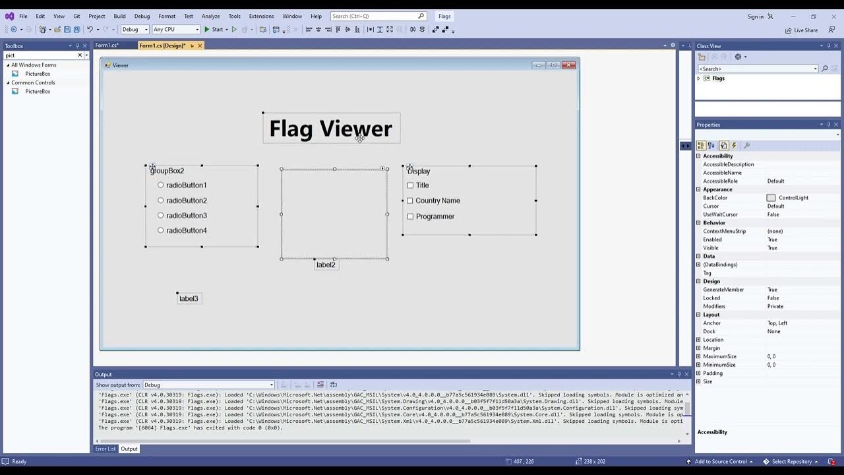Switch to Error List tab

[x=105, y=449]
